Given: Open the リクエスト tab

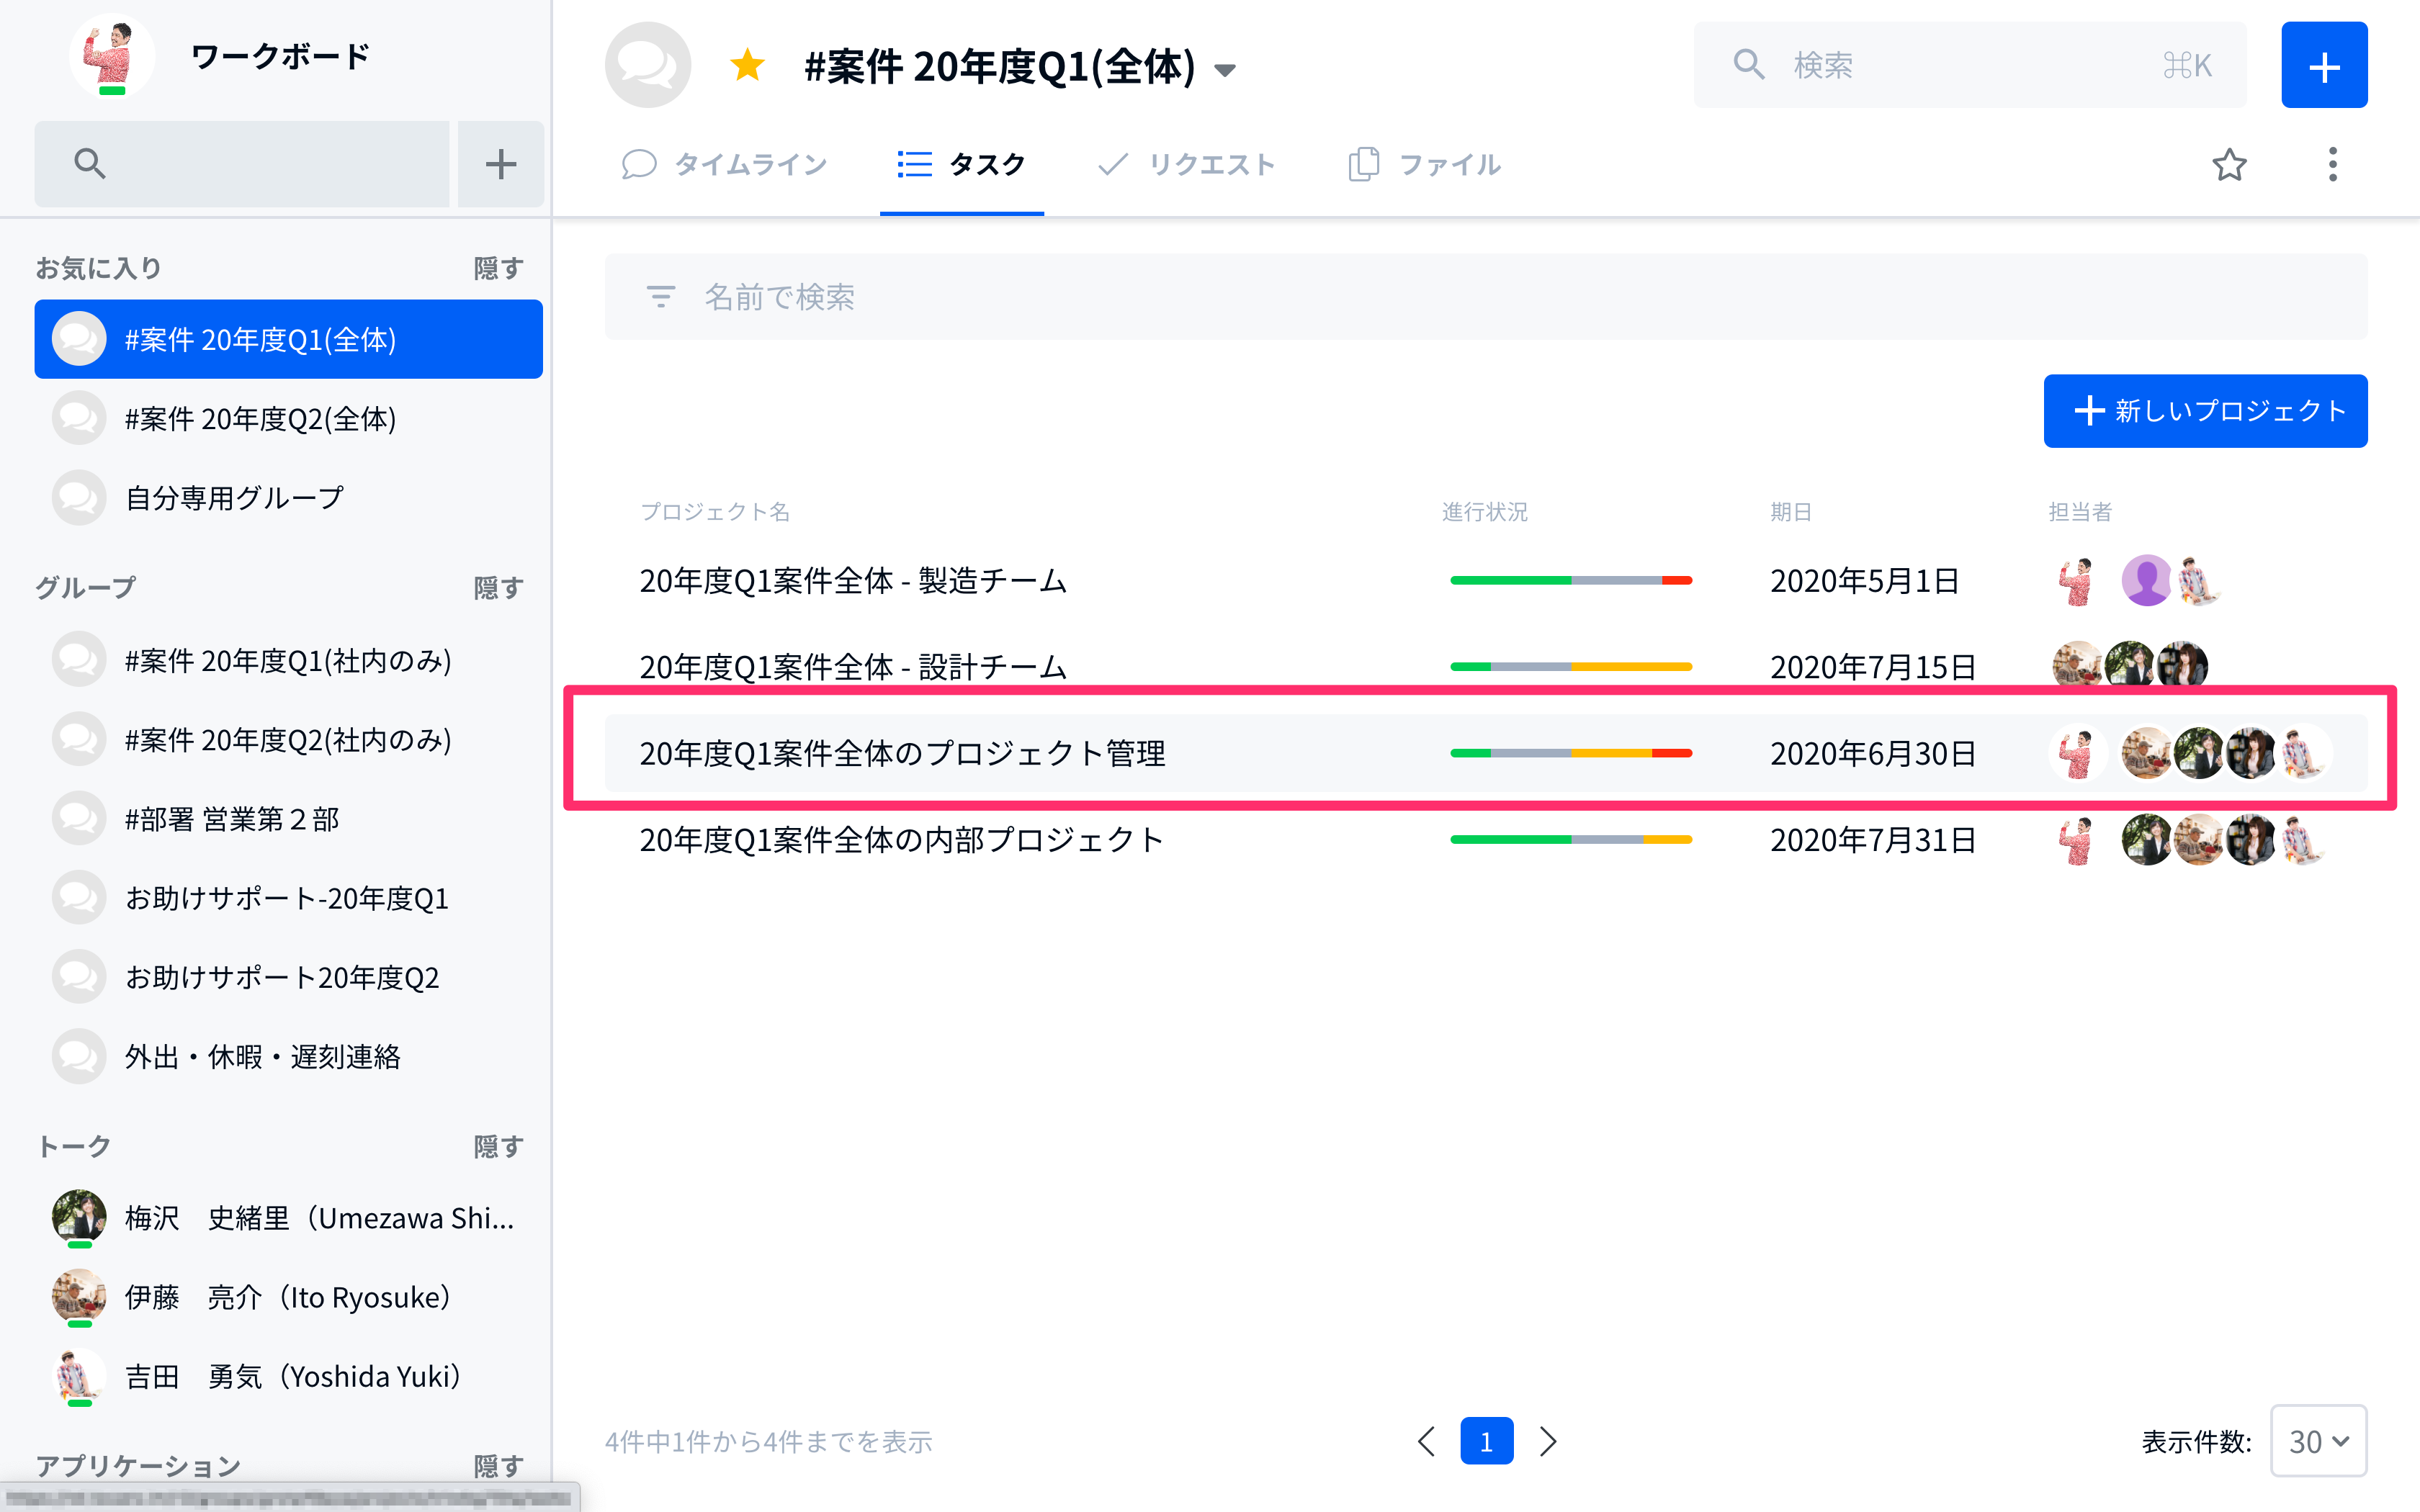Looking at the screenshot, I should [x=1186, y=165].
